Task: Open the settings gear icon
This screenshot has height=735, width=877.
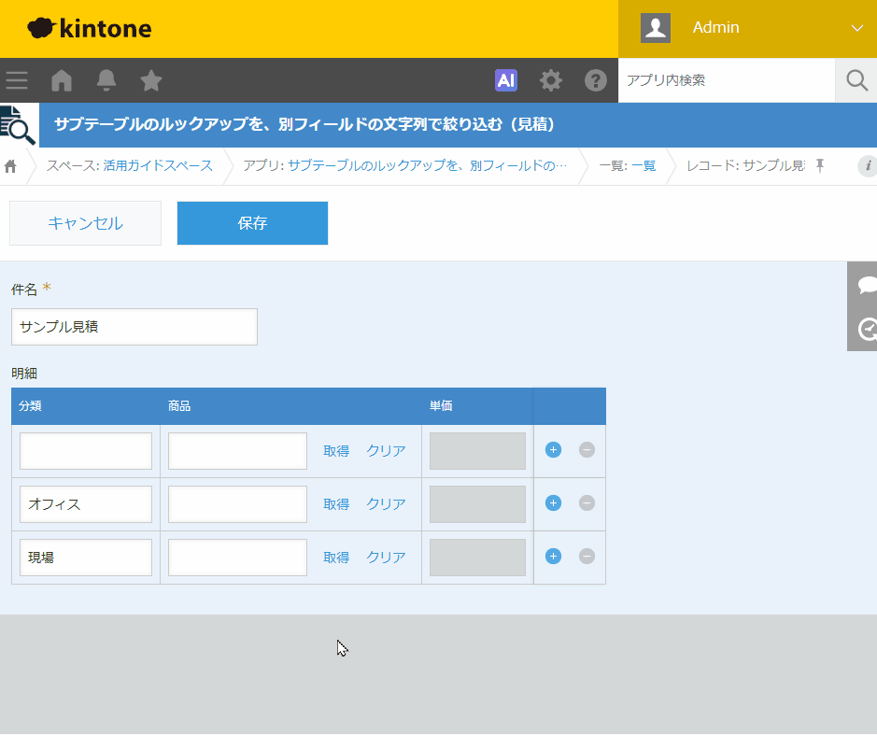Action: coord(551,80)
